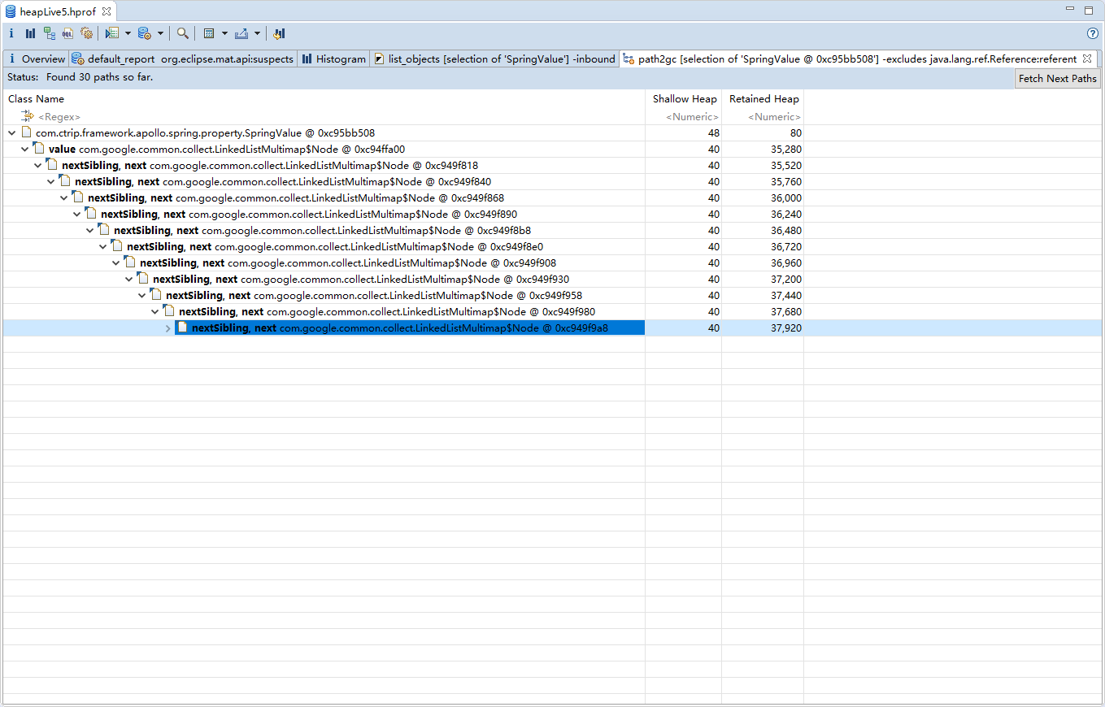Switch to the heapLive5.hprof editor tab

tap(59, 11)
